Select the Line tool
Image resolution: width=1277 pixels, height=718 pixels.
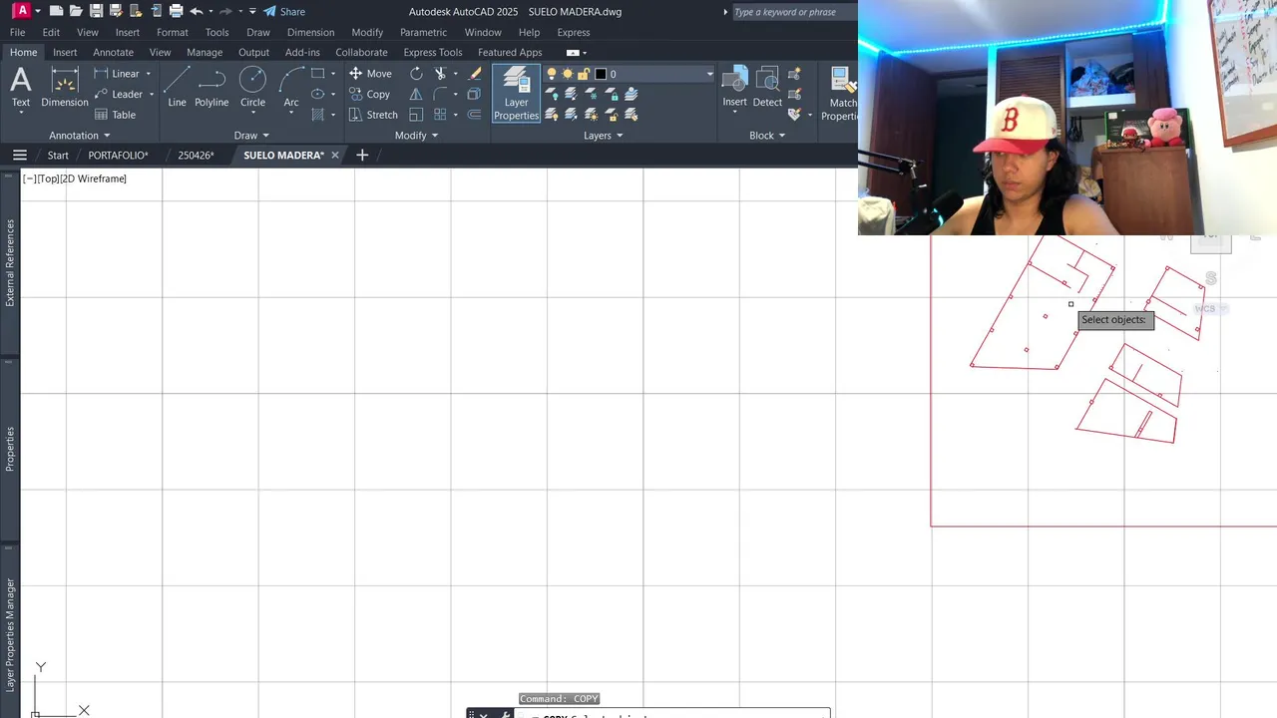coord(177,88)
